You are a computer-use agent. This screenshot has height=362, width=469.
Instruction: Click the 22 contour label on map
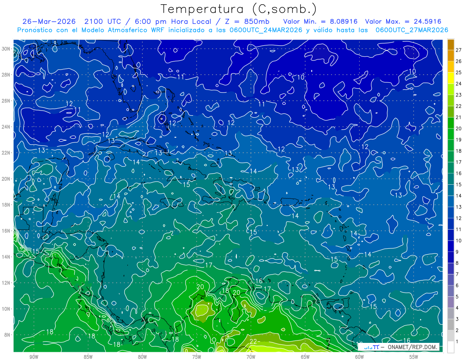253,341
